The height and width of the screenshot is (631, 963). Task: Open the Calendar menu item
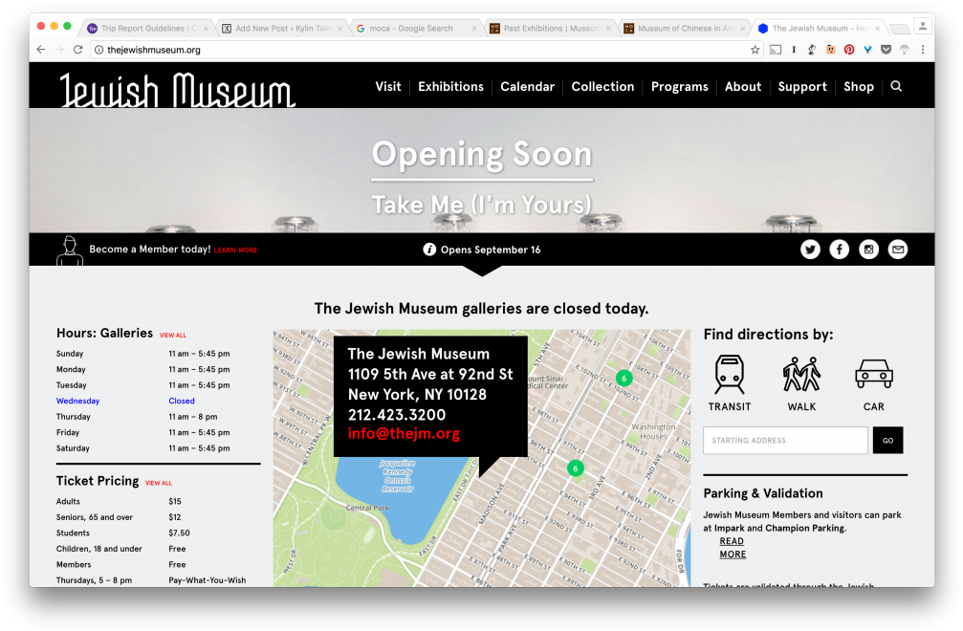(x=528, y=87)
